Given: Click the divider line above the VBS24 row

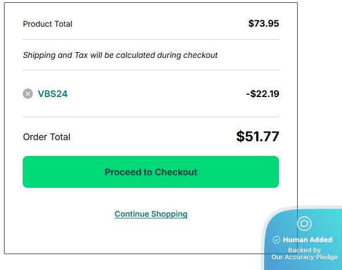Looking at the screenshot, I should (151, 70).
